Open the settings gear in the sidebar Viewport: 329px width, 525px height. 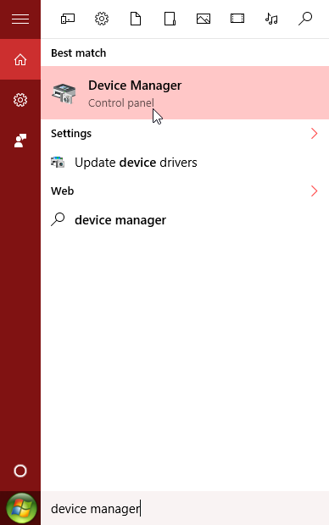click(20, 100)
